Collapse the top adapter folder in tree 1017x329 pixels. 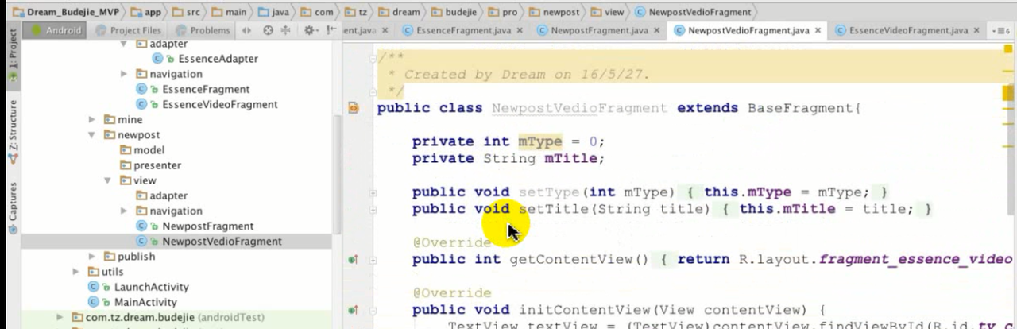tap(124, 44)
